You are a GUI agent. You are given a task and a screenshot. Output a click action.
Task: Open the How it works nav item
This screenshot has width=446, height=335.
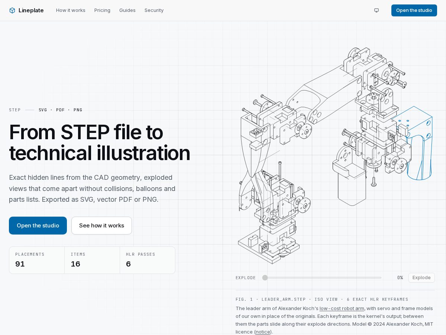pyautogui.click(x=71, y=10)
